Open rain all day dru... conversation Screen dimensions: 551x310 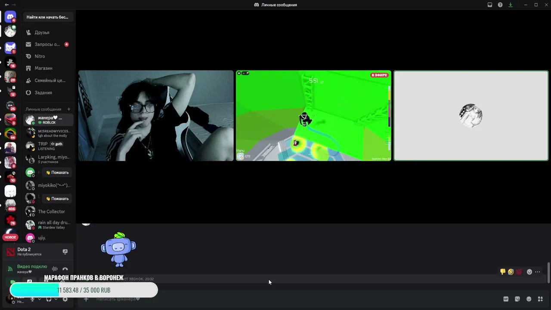click(48, 225)
